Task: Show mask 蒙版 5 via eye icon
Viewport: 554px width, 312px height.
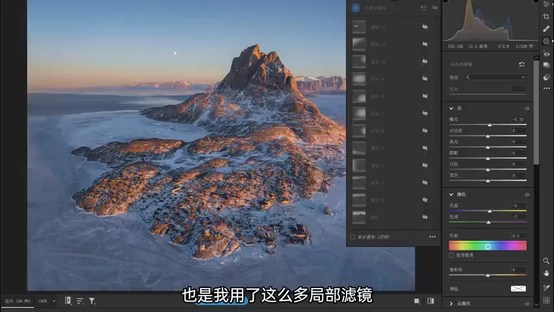Action: pos(425,148)
